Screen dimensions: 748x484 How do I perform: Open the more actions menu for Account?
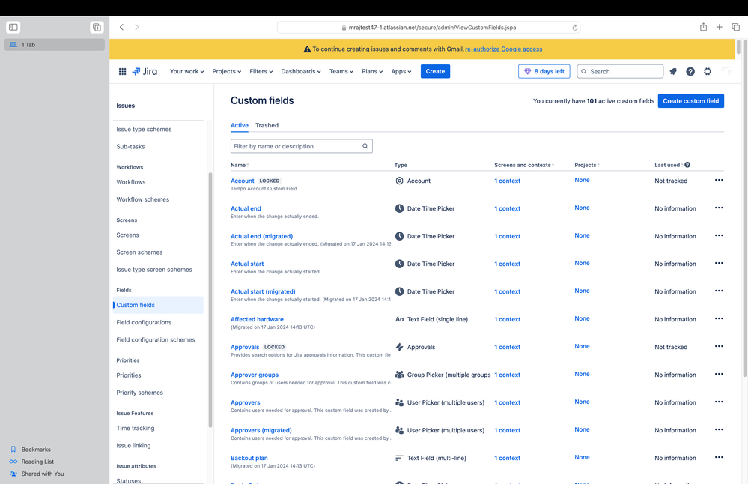[x=718, y=180]
